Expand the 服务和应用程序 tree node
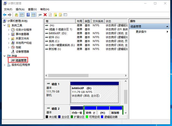Viewport: 172px width, 126px height. pyautogui.click(x=5, y=65)
